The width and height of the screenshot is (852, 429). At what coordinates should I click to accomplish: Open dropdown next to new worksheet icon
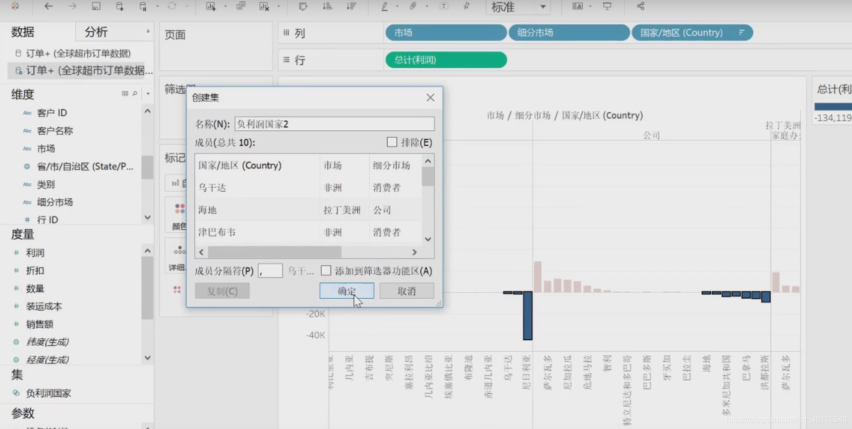click(x=226, y=6)
